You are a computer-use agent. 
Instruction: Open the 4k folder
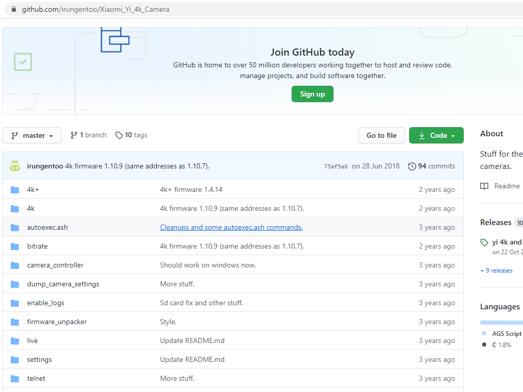point(31,209)
